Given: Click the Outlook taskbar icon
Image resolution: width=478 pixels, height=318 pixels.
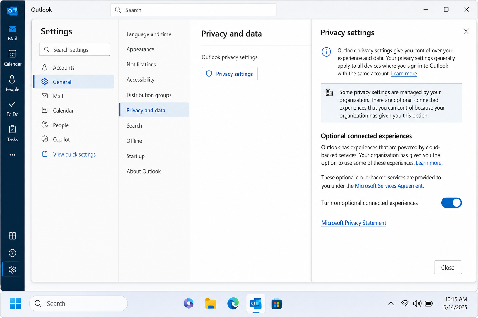Looking at the screenshot, I should point(256,303).
